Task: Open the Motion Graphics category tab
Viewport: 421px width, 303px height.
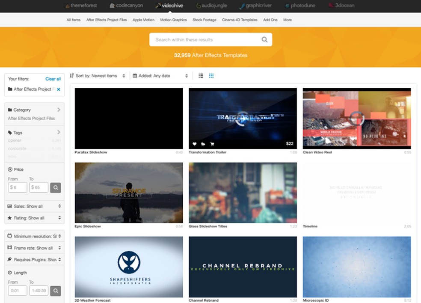Action: point(173,20)
